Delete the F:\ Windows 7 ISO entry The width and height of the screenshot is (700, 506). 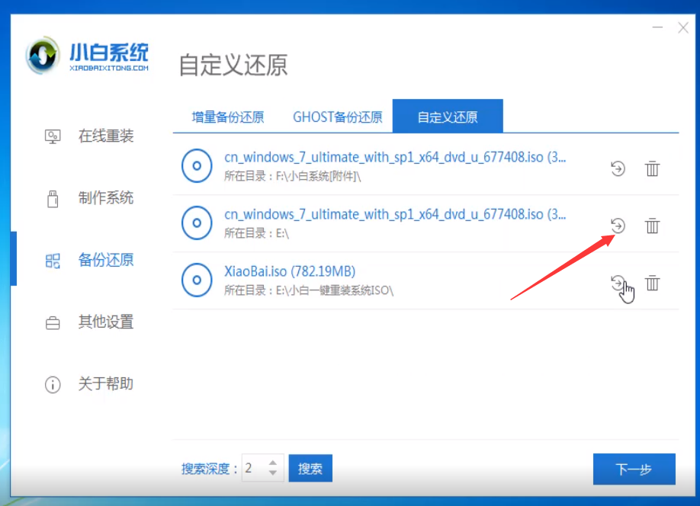(652, 168)
